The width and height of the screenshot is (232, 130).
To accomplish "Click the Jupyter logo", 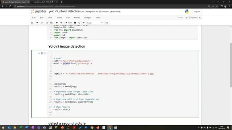I will click(39, 12).
